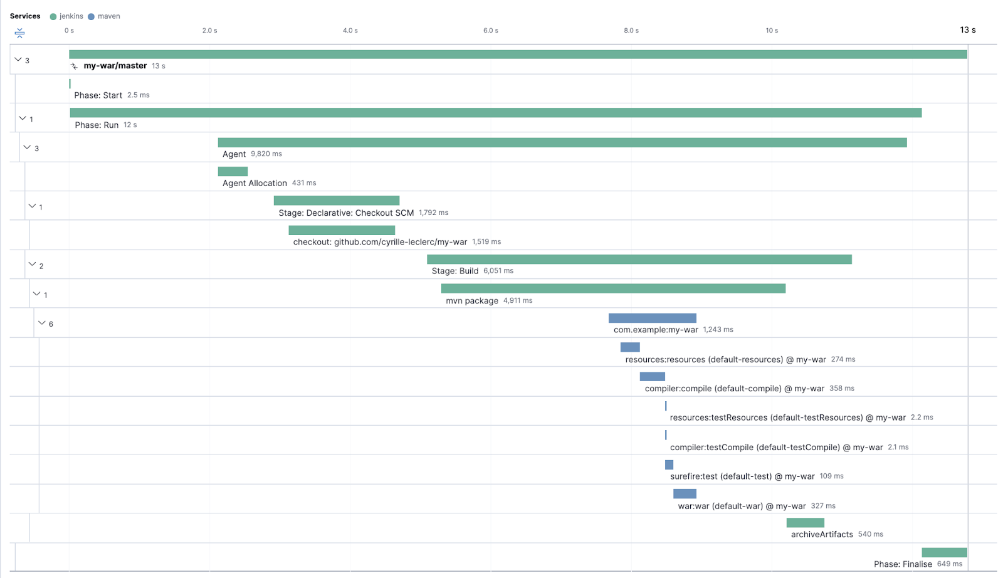Click the collapse-all rows icon
The image size is (1003, 578).
19,33
